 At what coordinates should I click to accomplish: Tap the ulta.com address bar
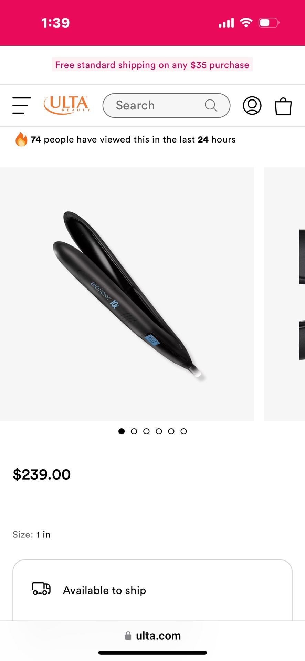click(x=152, y=636)
